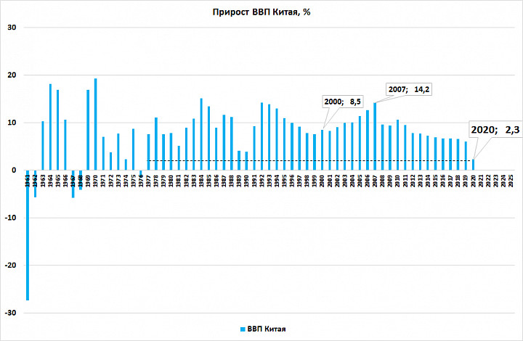
Task: Select the large '2020; 2,3' data callout
Action: (x=495, y=130)
